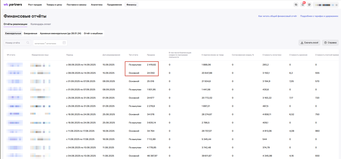Image resolution: width=341 pixels, height=159 pixels.
Task: Click payout amount 39 611,67
Action: click(x=207, y=156)
